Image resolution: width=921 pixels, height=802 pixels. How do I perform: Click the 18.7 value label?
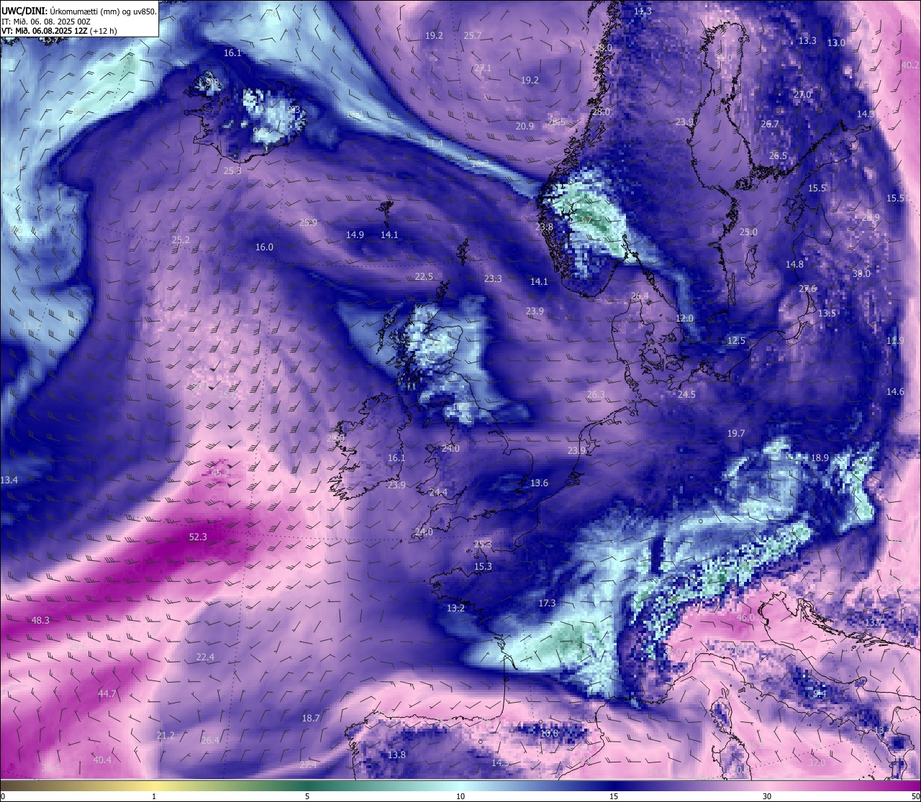click(311, 718)
